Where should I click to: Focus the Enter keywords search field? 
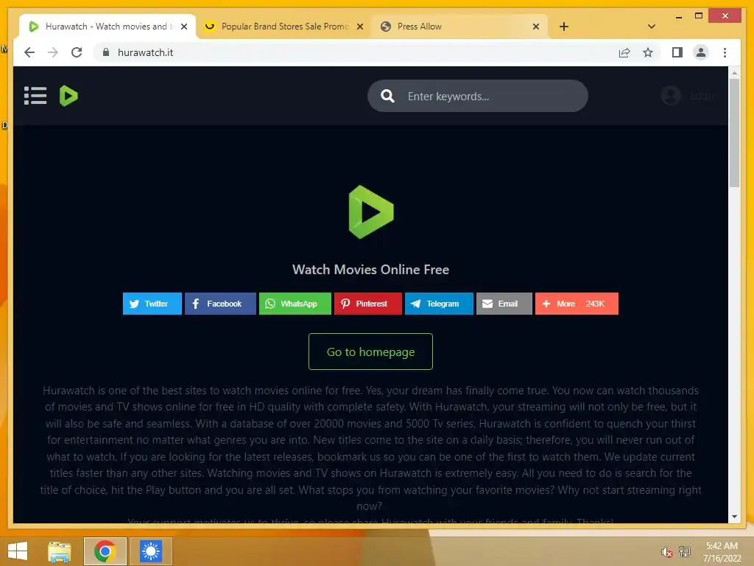tap(477, 97)
